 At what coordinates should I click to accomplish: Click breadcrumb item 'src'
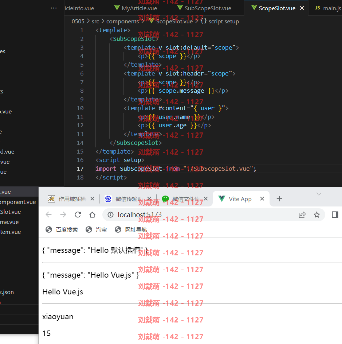(x=95, y=21)
